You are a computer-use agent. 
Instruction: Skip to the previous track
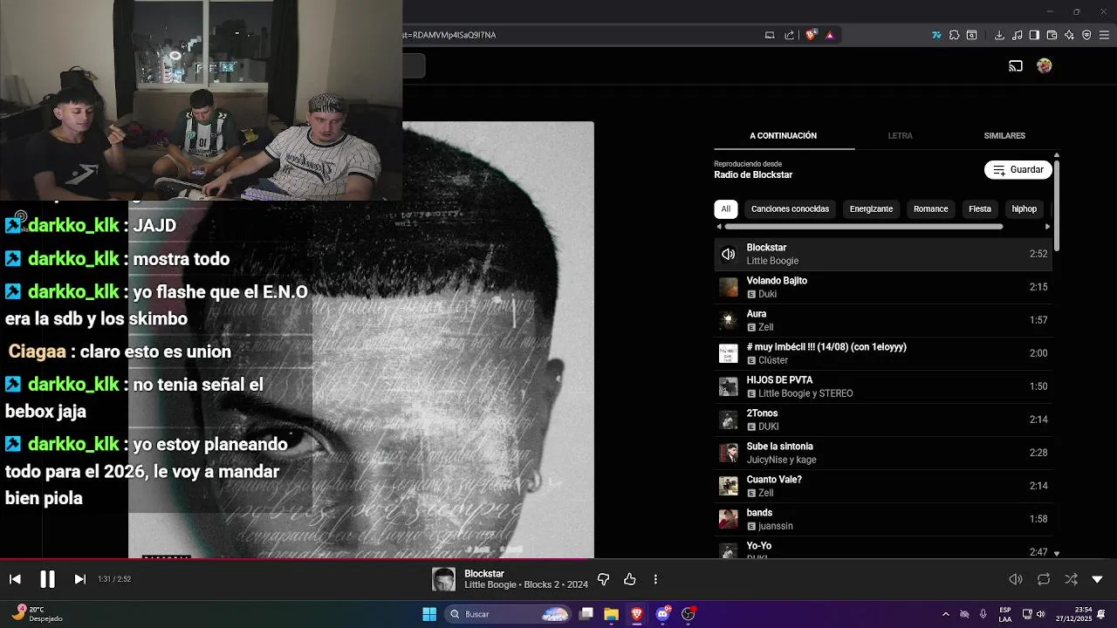coord(15,579)
